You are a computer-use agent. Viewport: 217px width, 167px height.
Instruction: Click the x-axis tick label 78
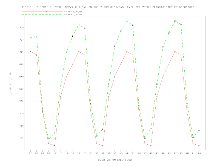(187, 153)
